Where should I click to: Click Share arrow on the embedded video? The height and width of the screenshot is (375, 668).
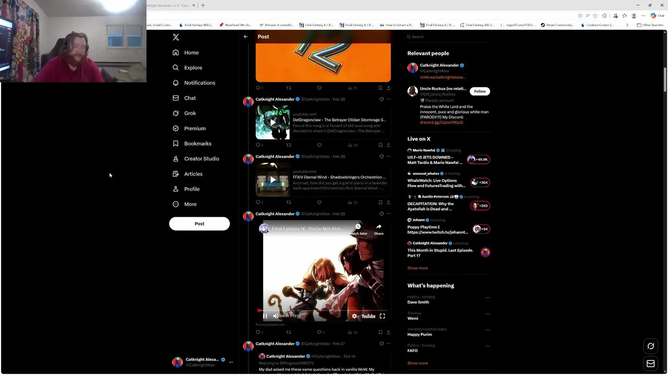point(379,229)
